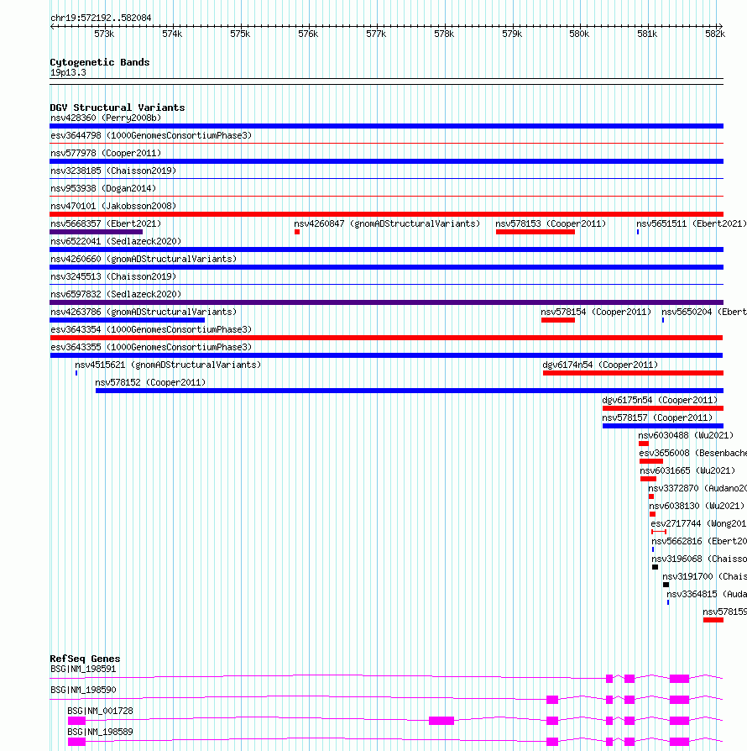Click nsv577978 (Cooper2011) label
The width and height of the screenshot is (747, 751).
(106, 153)
